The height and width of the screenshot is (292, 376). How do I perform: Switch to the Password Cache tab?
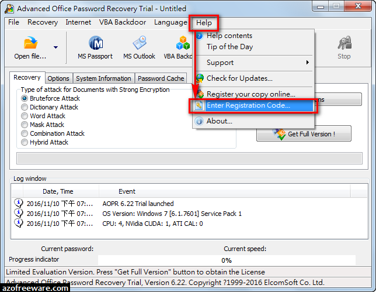point(161,78)
